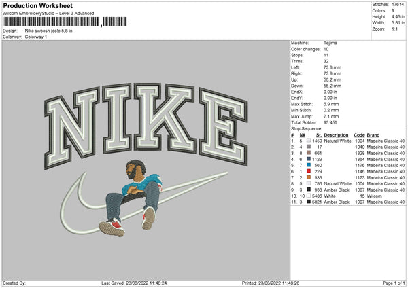Select the 'Colorway 1' value
The image size is (408, 288).
click(36, 37)
